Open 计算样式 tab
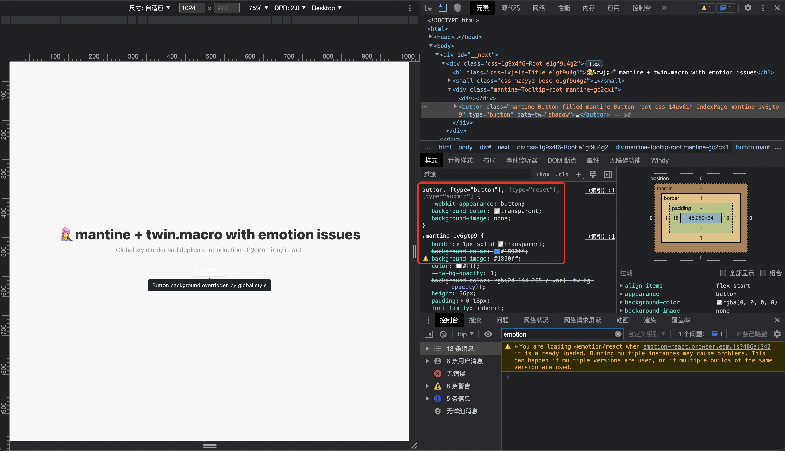Screen dimensions: 785x451 [460, 160]
